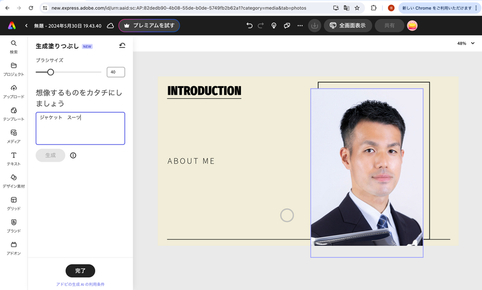
Task: Show info about generation credits
Action: pos(73,156)
